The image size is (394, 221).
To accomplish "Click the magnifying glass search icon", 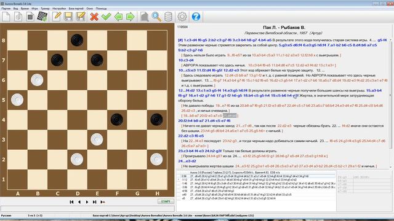I will [x=156, y=17].
